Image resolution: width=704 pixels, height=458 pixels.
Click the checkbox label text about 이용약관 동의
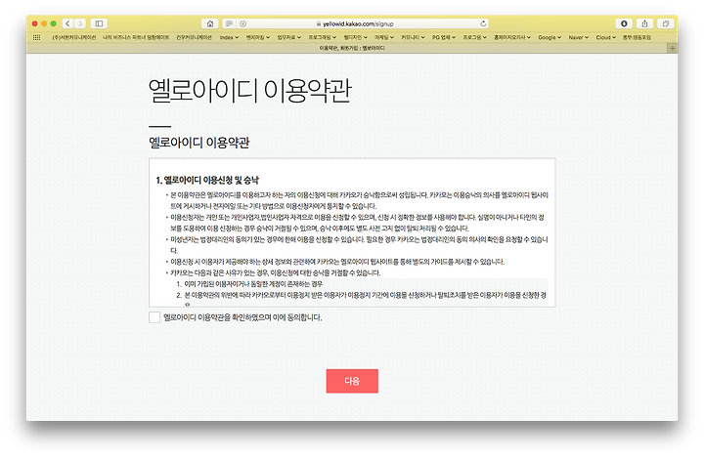[x=242, y=317]
